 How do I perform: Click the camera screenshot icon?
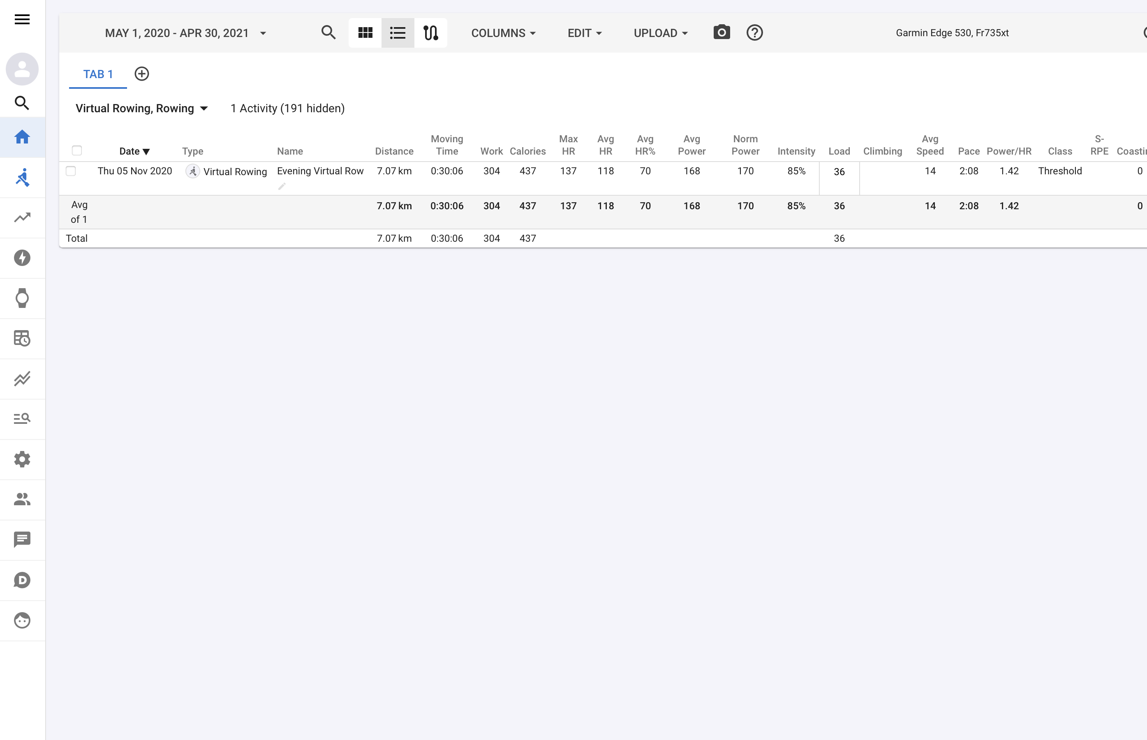(x=721, y=32)
